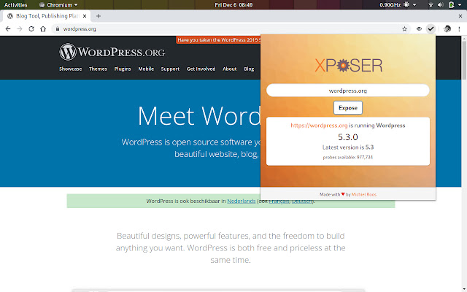The image size is (467, 292).
Task: Open the profile avatar icon
Action: pos(447,29)
